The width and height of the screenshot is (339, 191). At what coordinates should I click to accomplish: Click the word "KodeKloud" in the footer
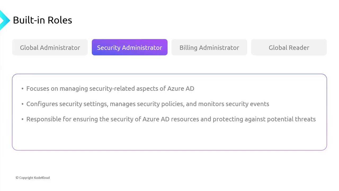click(42, 178)
